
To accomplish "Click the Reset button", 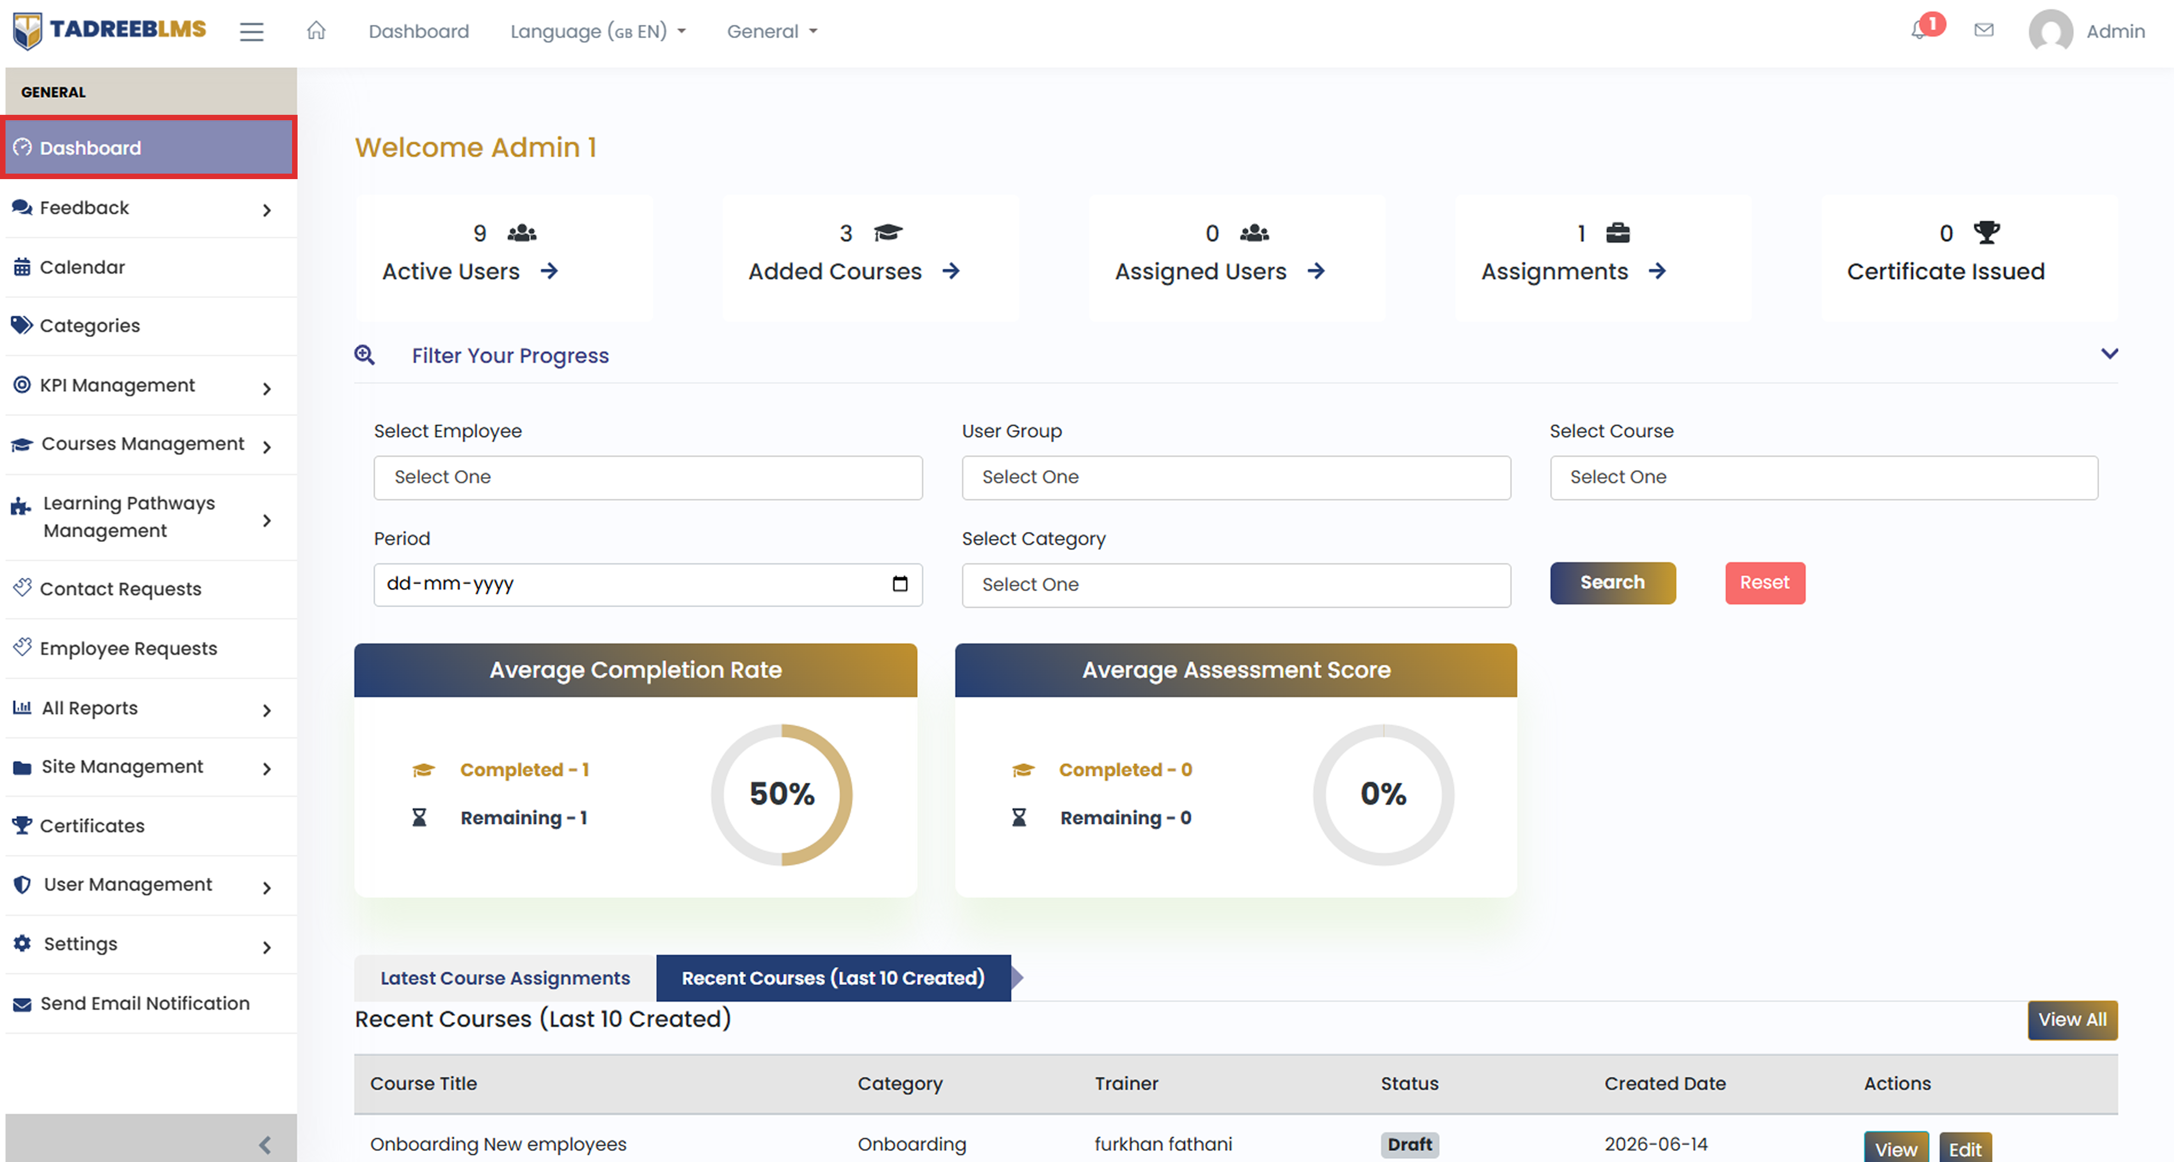I will click(x=1765, y=583).
